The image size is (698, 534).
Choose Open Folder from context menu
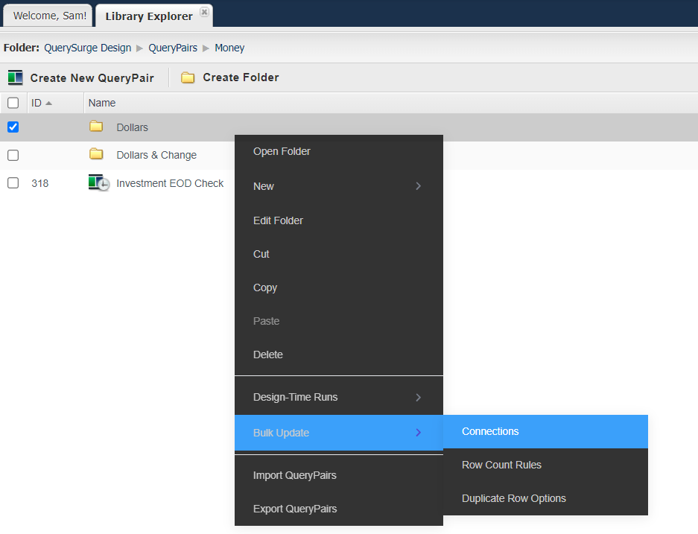pyautogui.click(x=339, y=152)
